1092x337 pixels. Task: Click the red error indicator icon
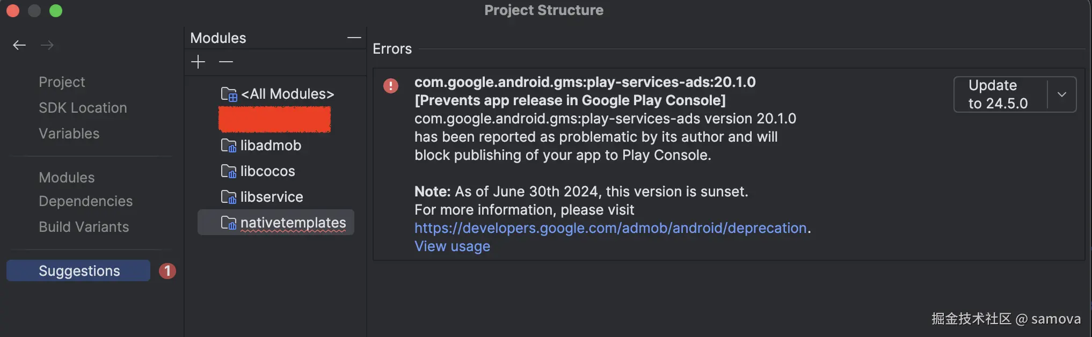pyautogui.click(x=391, y=86)
